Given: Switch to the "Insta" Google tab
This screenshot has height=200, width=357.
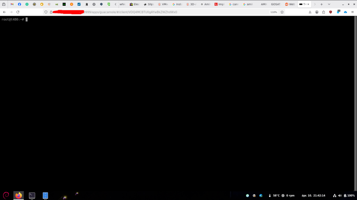Looking at the screenshot, I should pos(177,4).
